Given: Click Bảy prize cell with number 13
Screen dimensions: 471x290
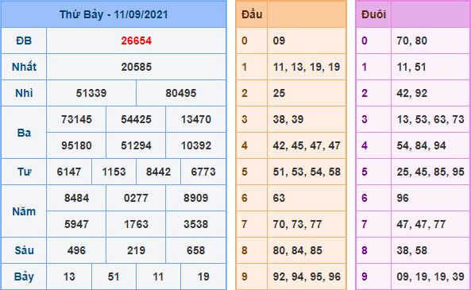Looking at the screenshot, I should pos(69,276).
